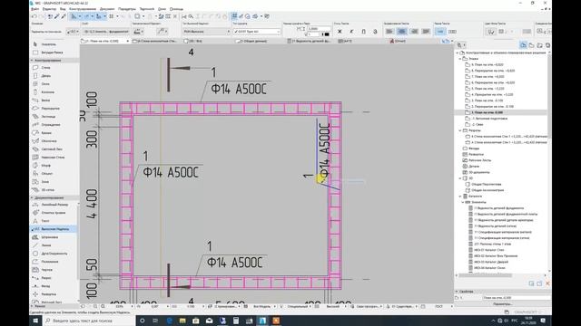
Task: Open the Файл menu
Action: (x=35, y=9)
